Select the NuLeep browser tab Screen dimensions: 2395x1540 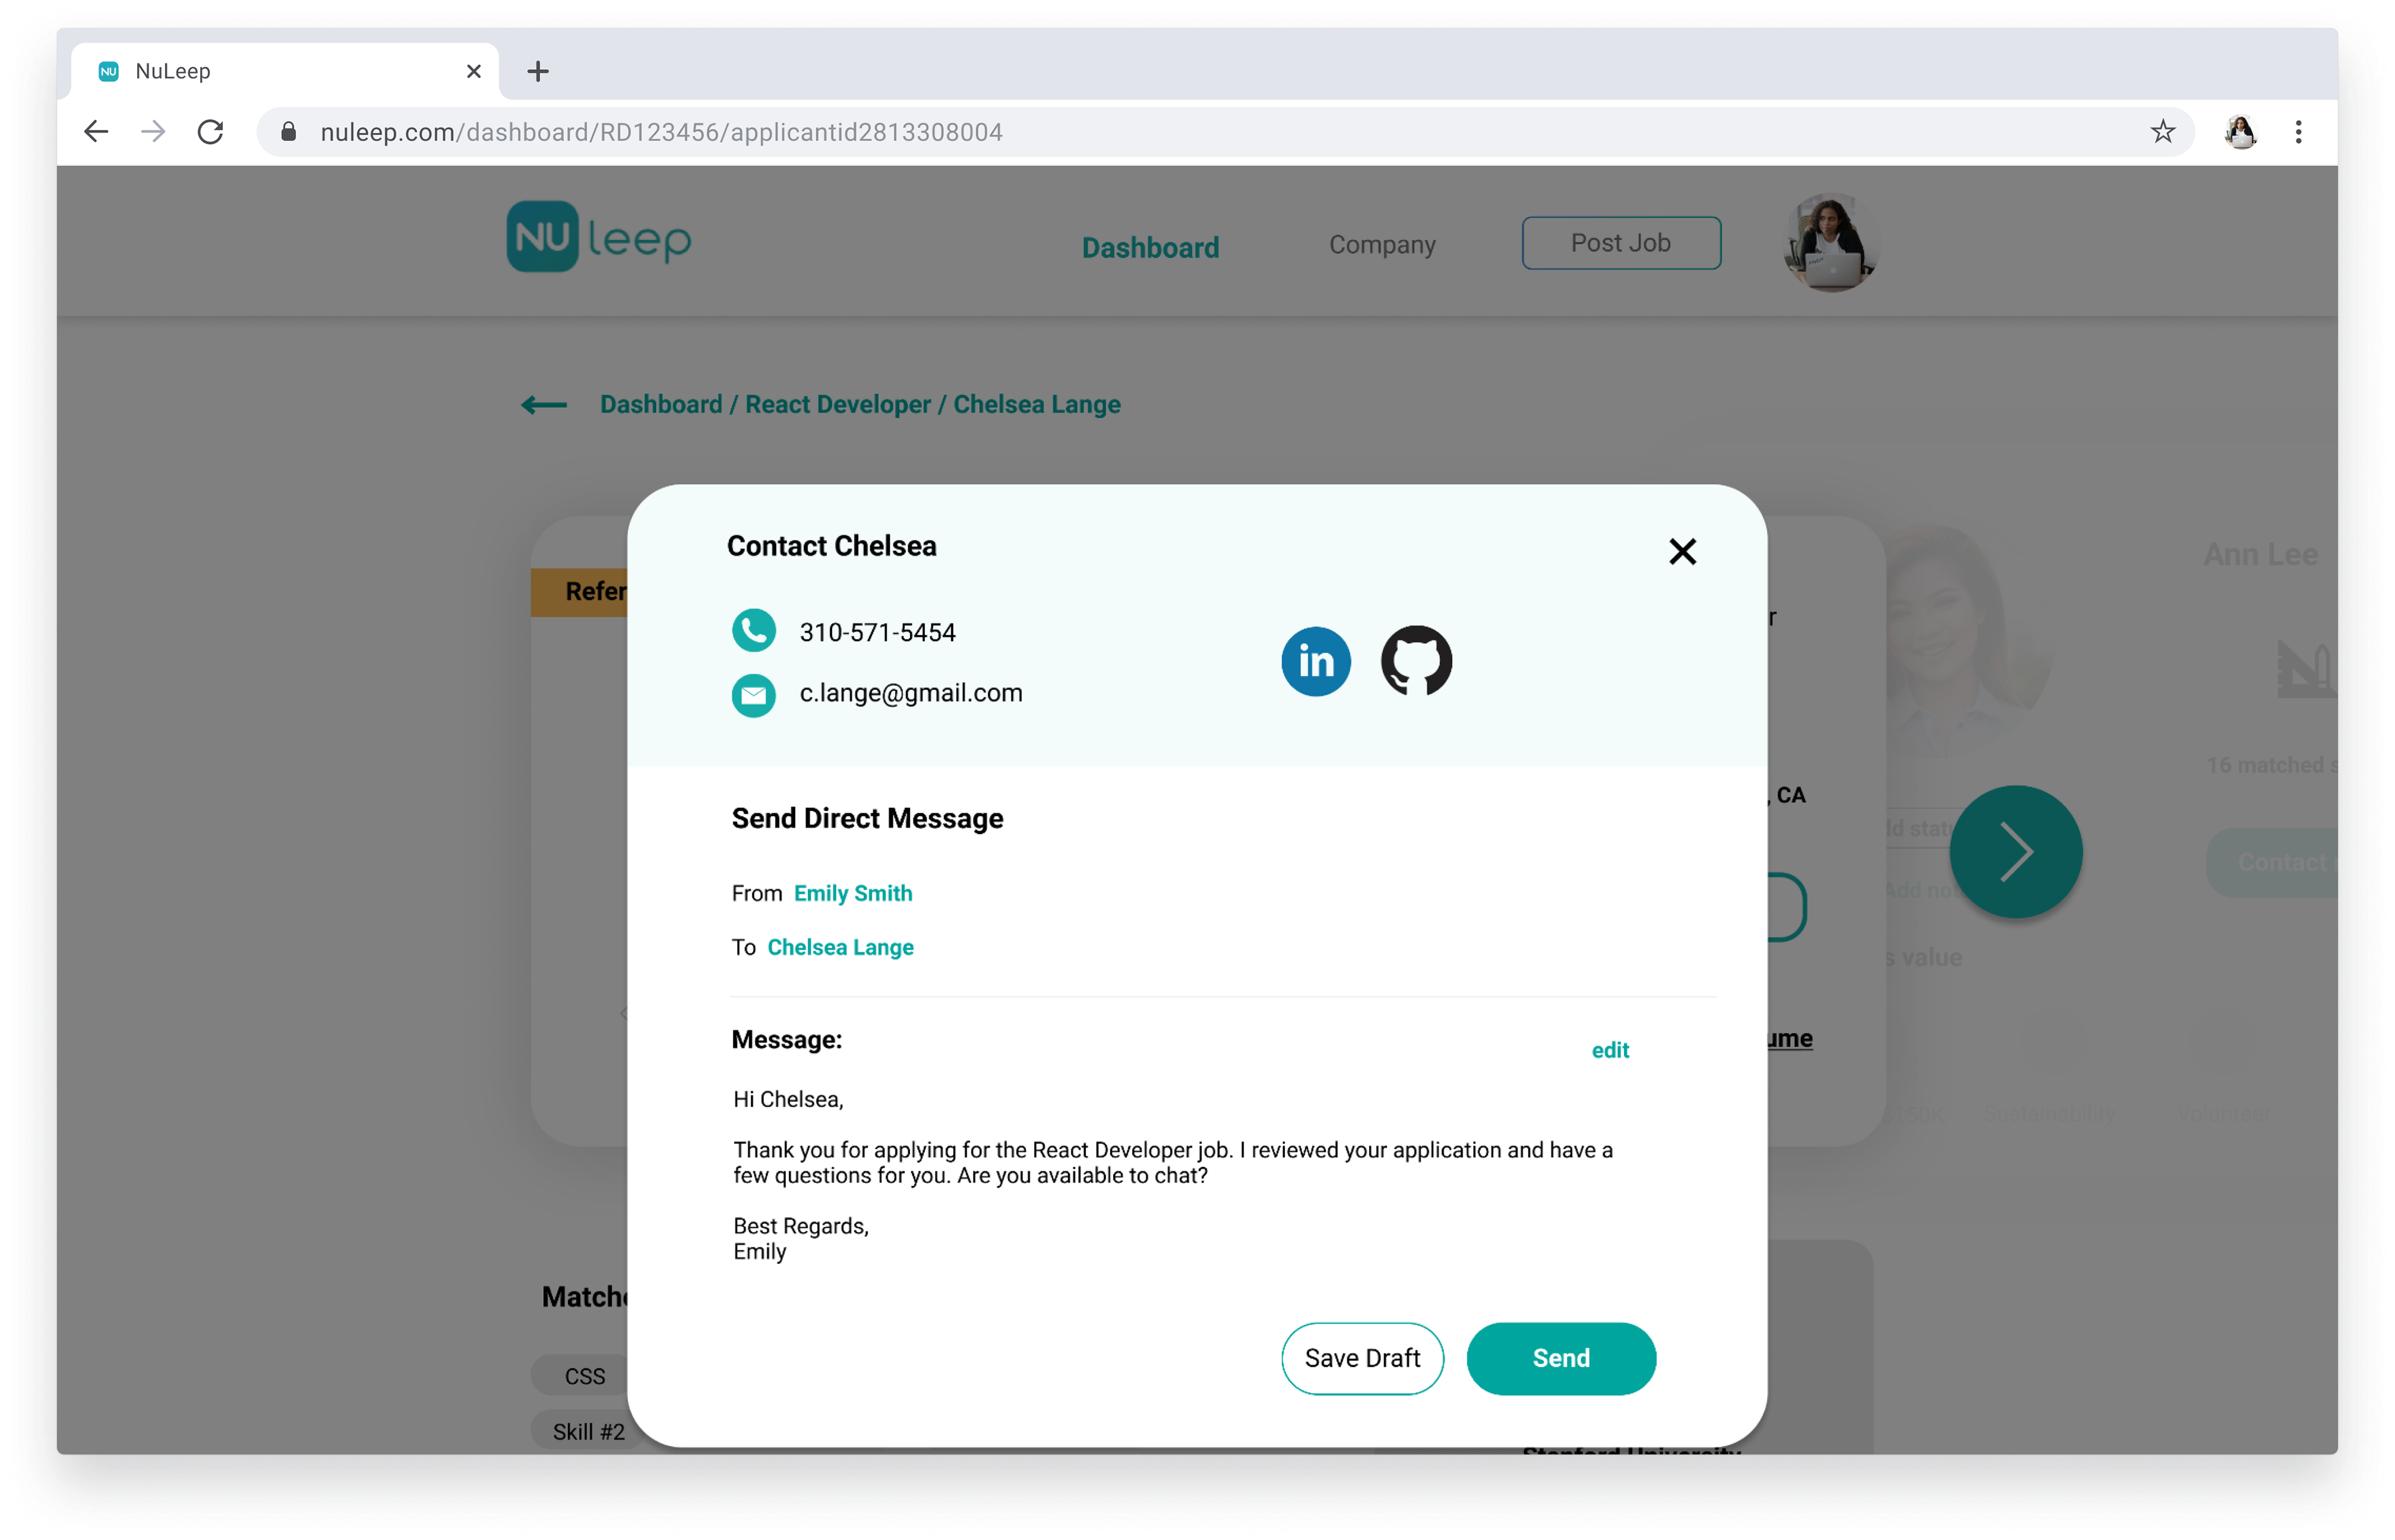(x=285, y=71)
